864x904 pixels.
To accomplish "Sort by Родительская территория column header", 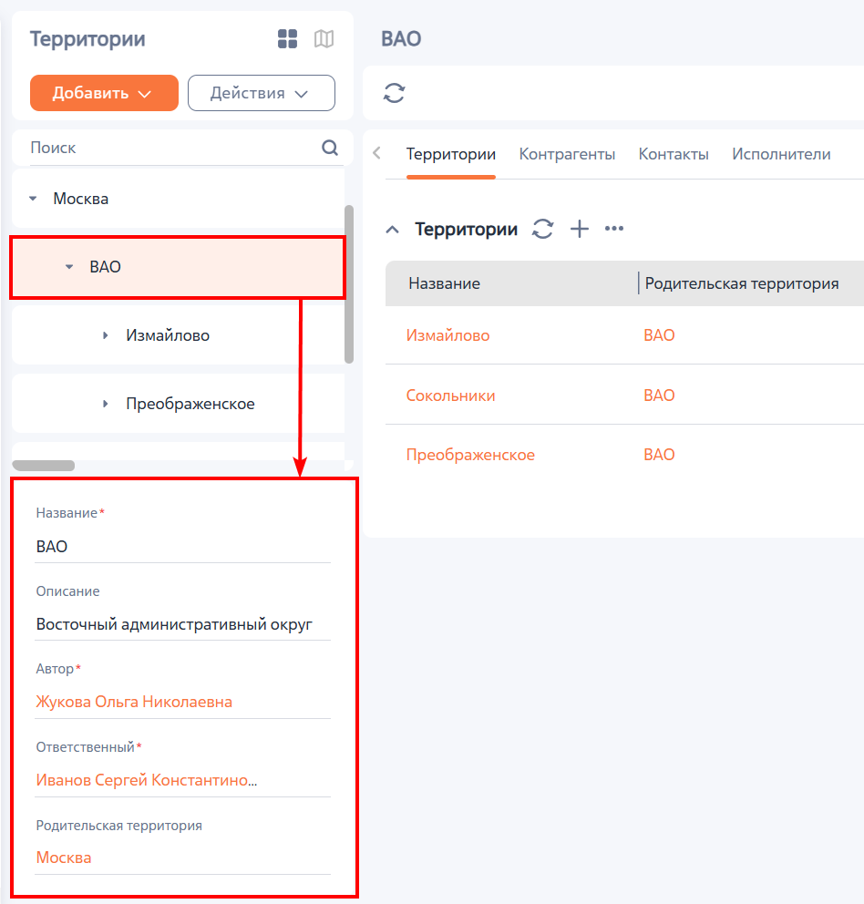I will pos(742,283).
